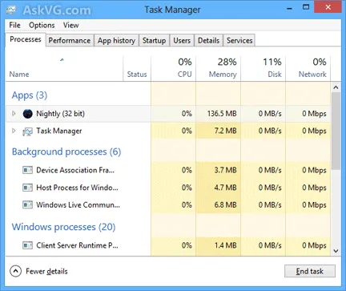Image resolution: width=346 pixels, height=291 pixels.
Task: Open the File menu
Action: [14, 25]
